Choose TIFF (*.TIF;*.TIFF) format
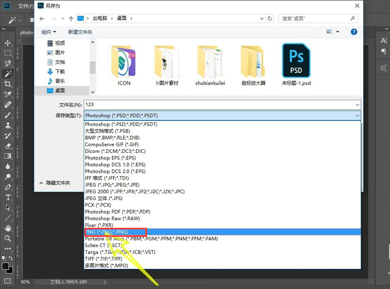The image size is (390, 289). click(222, 259)
